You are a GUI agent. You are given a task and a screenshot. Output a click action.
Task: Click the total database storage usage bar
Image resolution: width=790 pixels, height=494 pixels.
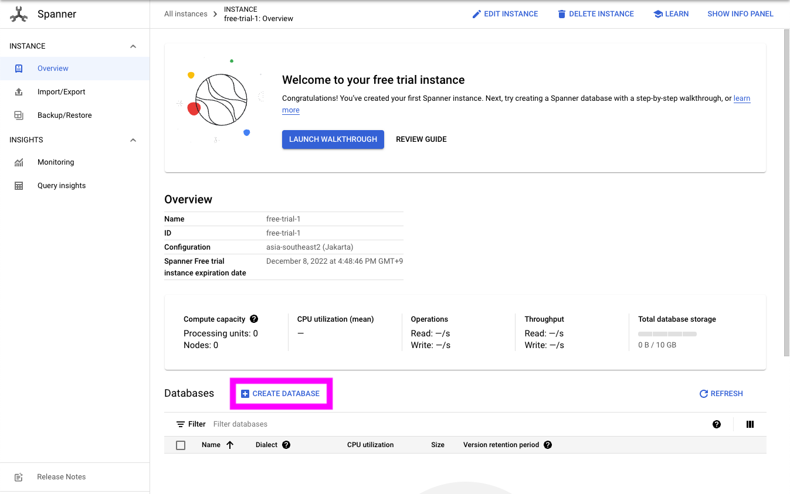pos(667,333)
